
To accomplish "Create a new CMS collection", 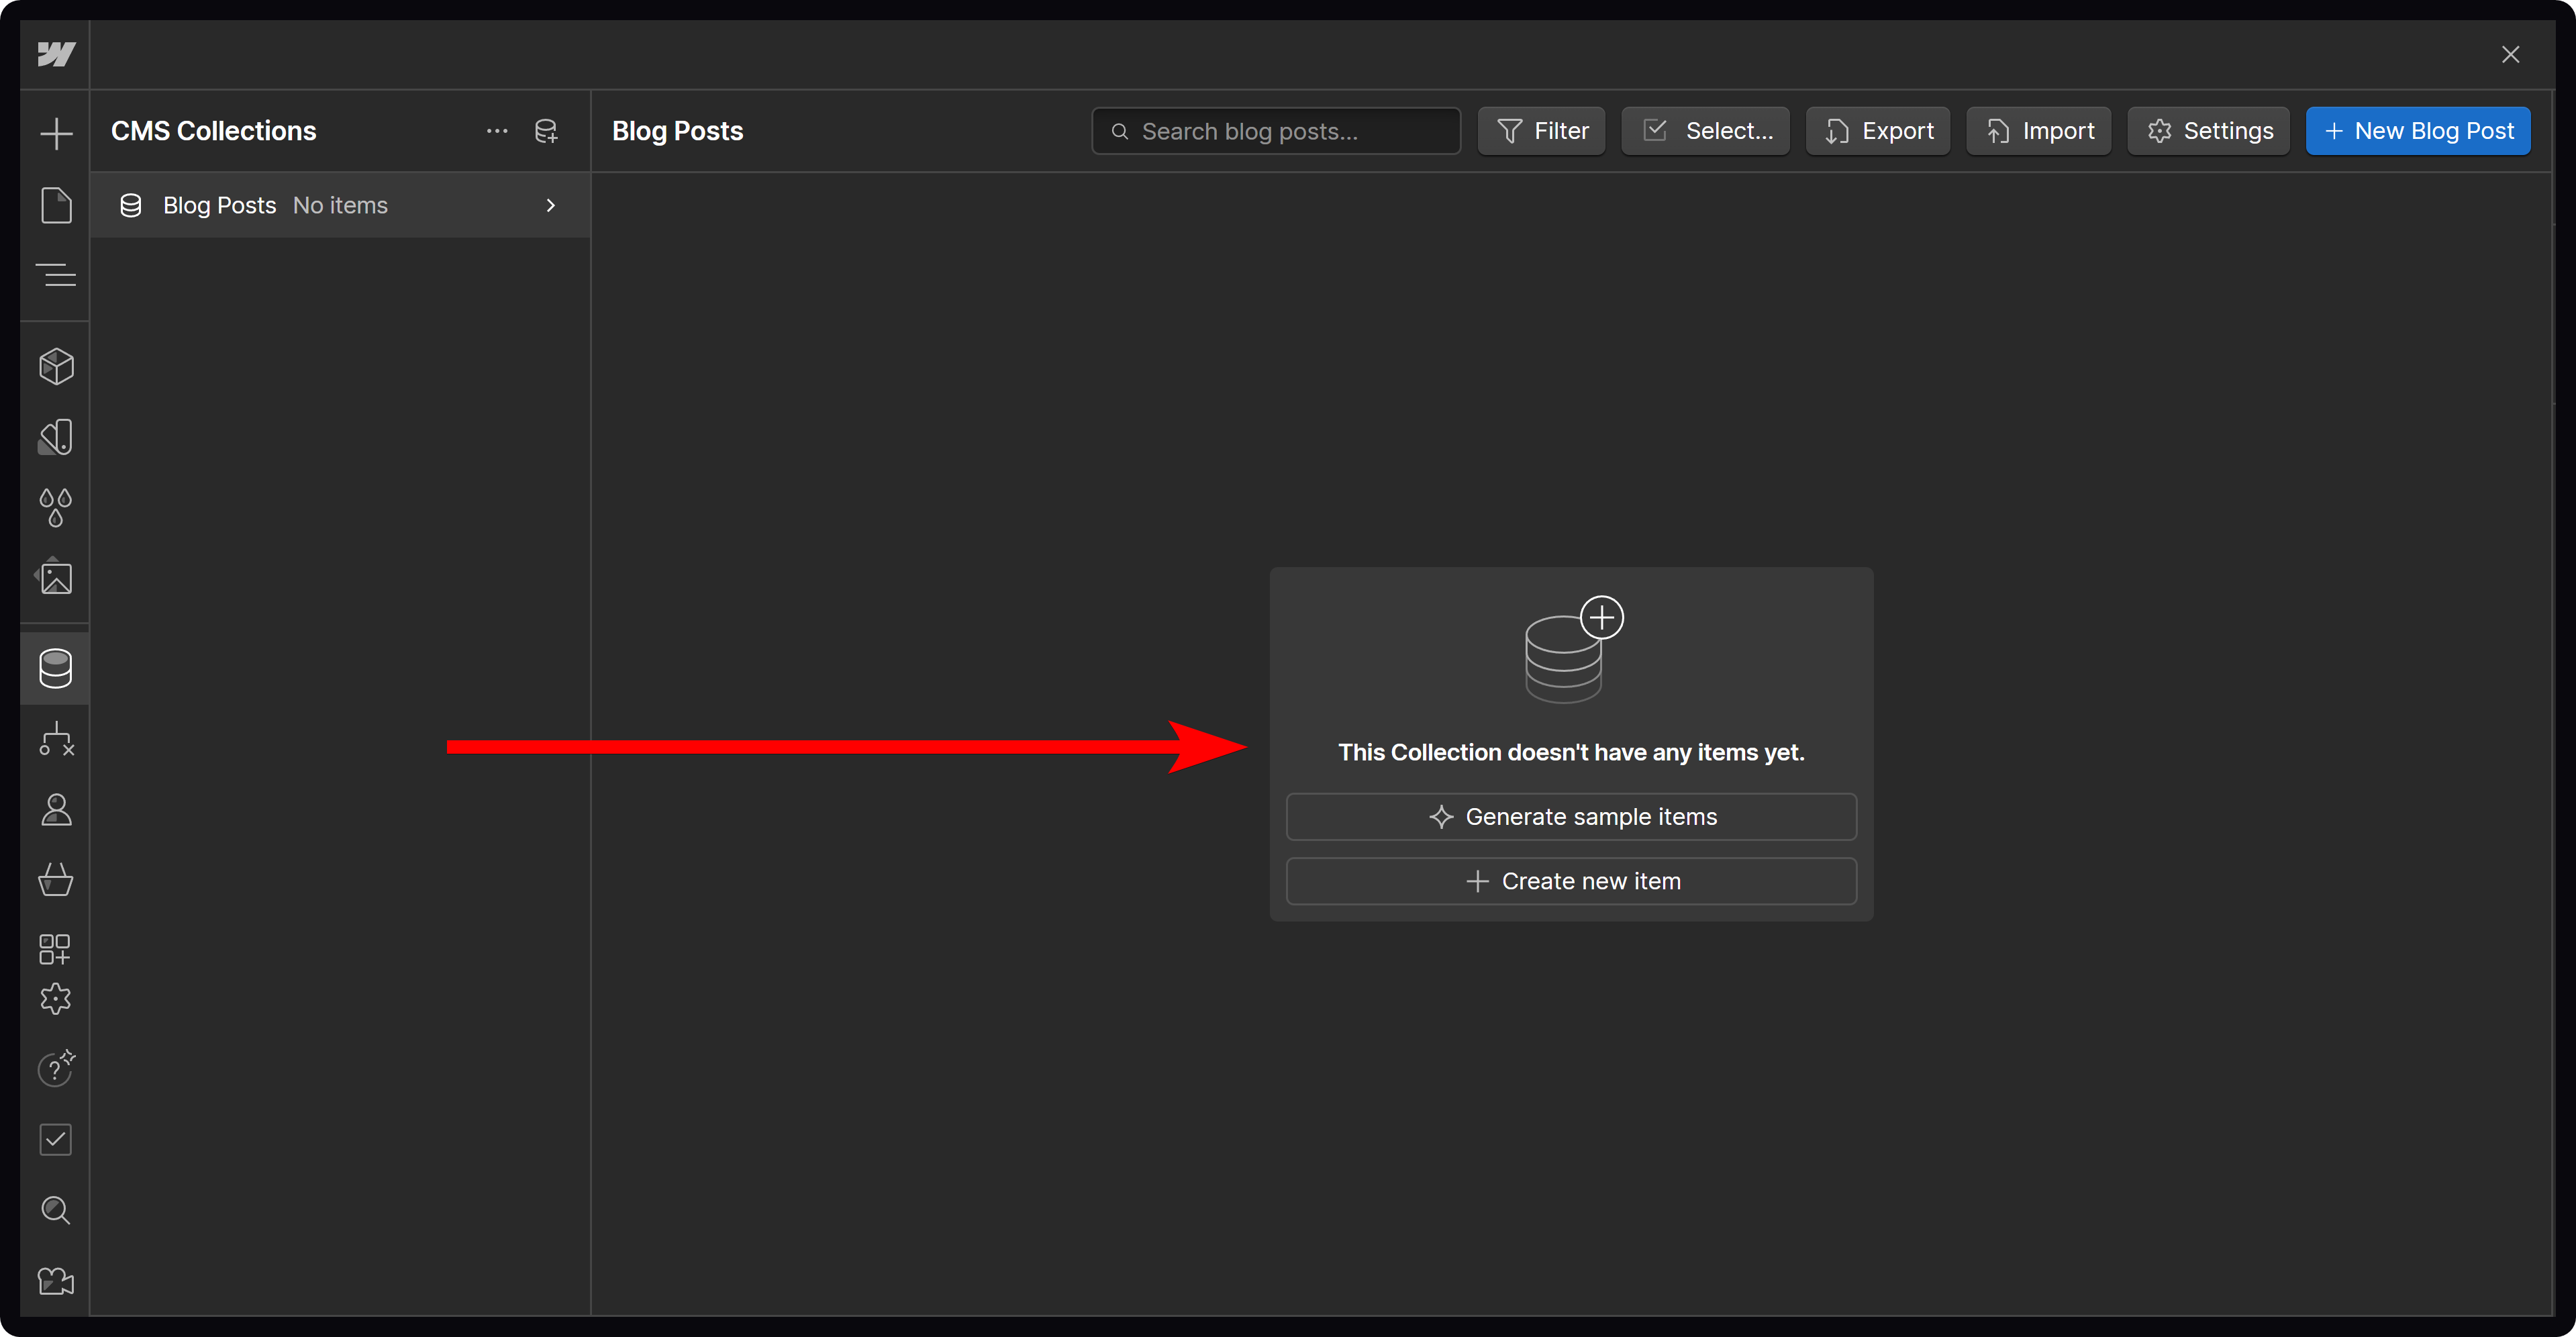I will tap(546, 130).
